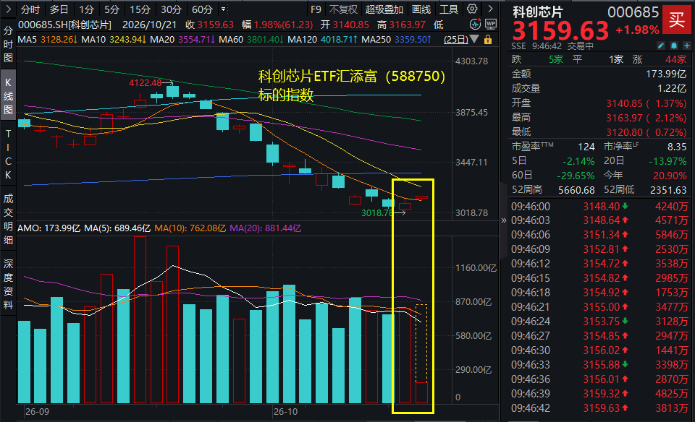Open the 画线 drawing tools
Viewport: 695px width, 422px height.
421,9
